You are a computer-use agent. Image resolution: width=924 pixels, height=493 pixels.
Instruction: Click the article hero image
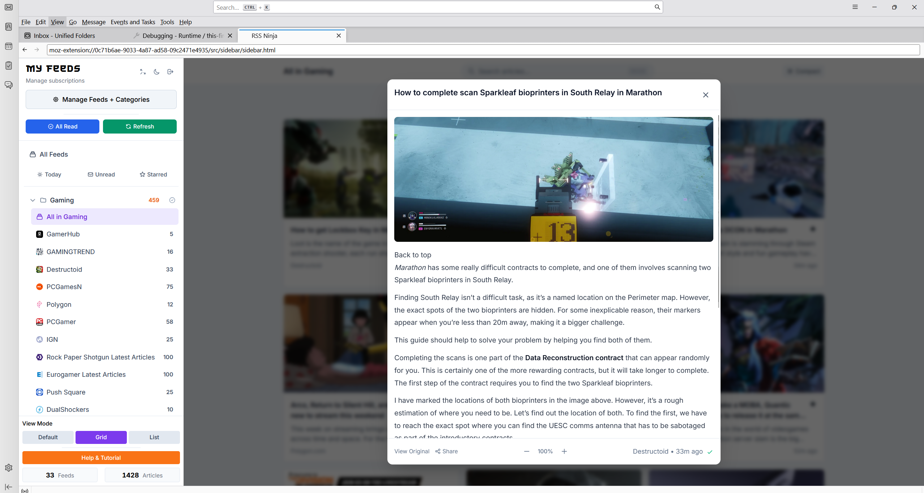553,179
